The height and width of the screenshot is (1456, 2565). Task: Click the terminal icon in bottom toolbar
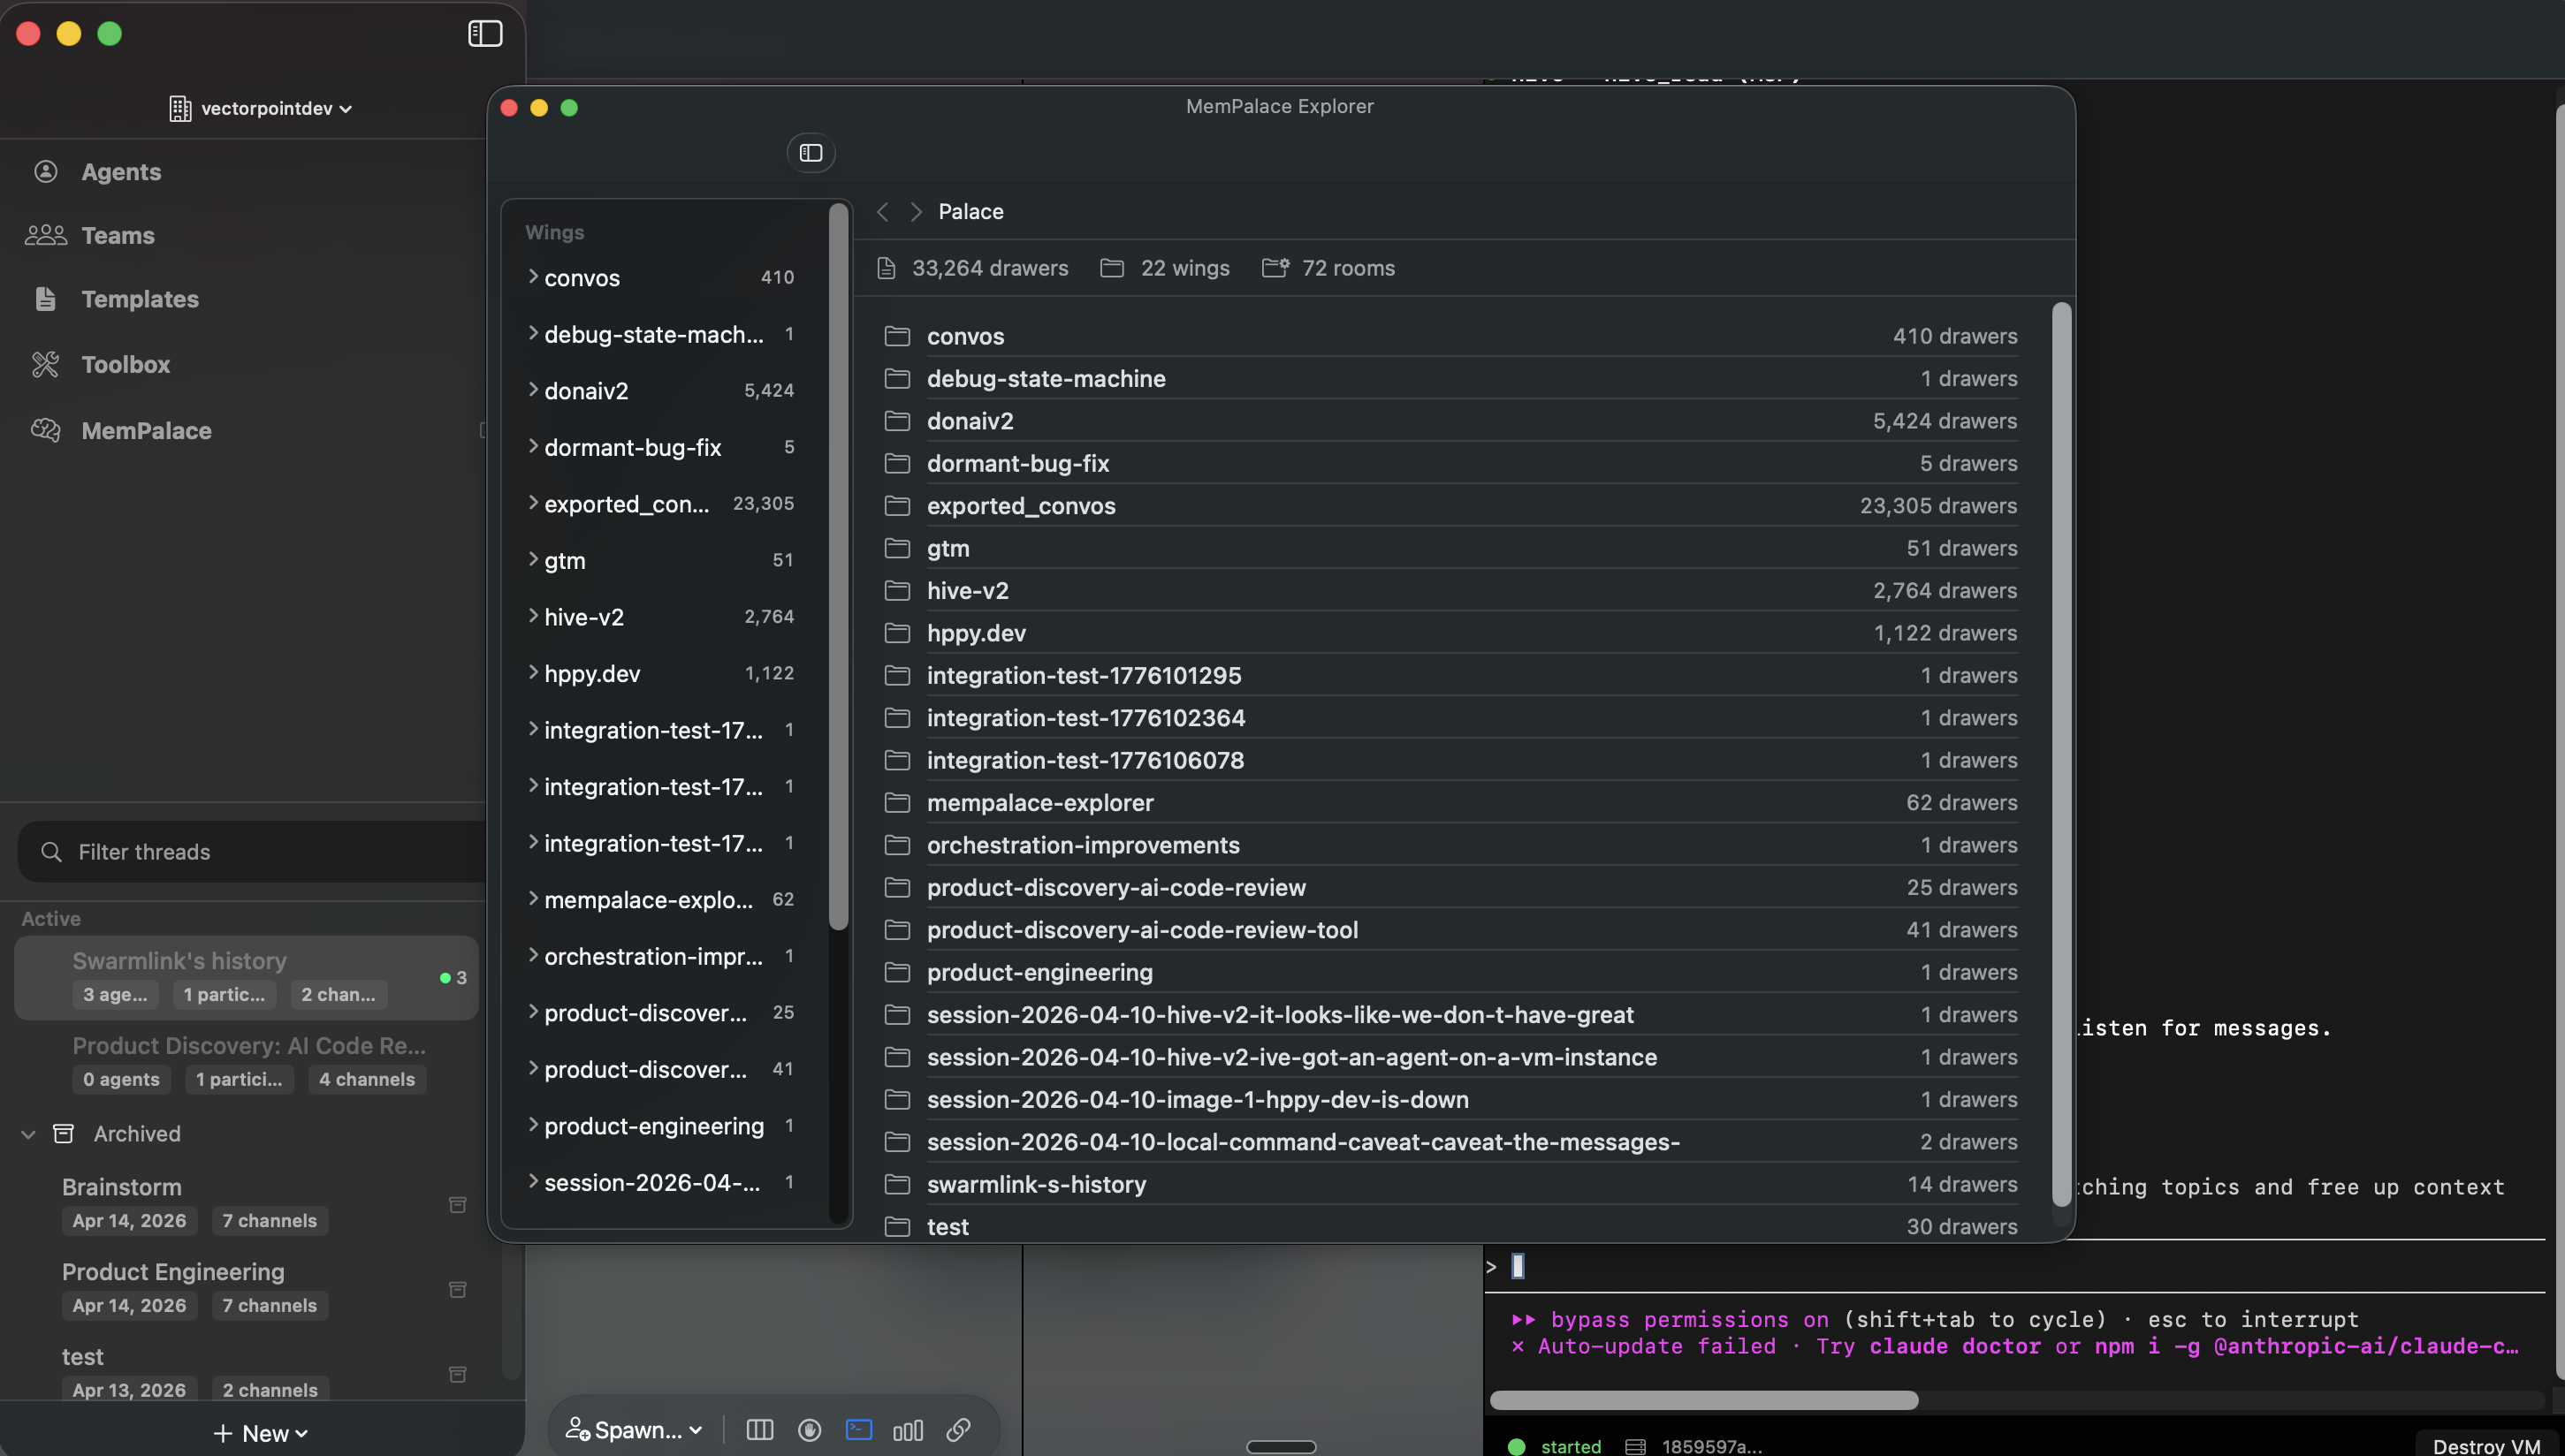[x=858, y=1430]
